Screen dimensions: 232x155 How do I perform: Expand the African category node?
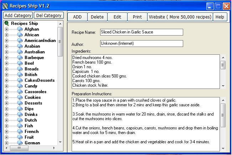coord(6,35)
